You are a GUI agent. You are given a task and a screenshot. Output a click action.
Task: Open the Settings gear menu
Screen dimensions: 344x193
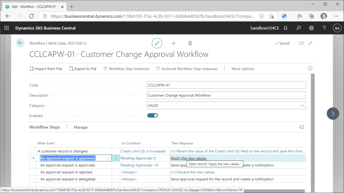click(311, 28)
